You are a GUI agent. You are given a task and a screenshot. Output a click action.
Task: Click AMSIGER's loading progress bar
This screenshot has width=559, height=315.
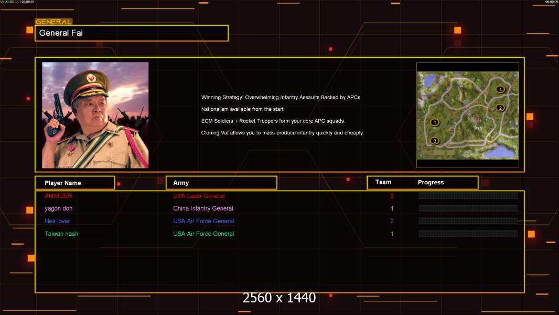468,196
